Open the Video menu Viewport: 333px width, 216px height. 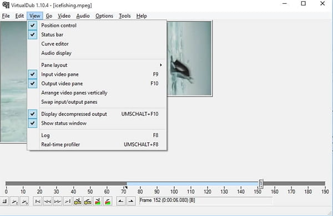point(64,16)
